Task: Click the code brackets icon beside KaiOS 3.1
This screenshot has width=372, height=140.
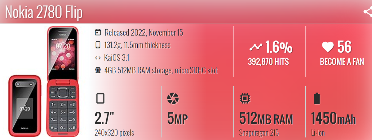Action: pos(98,58)
